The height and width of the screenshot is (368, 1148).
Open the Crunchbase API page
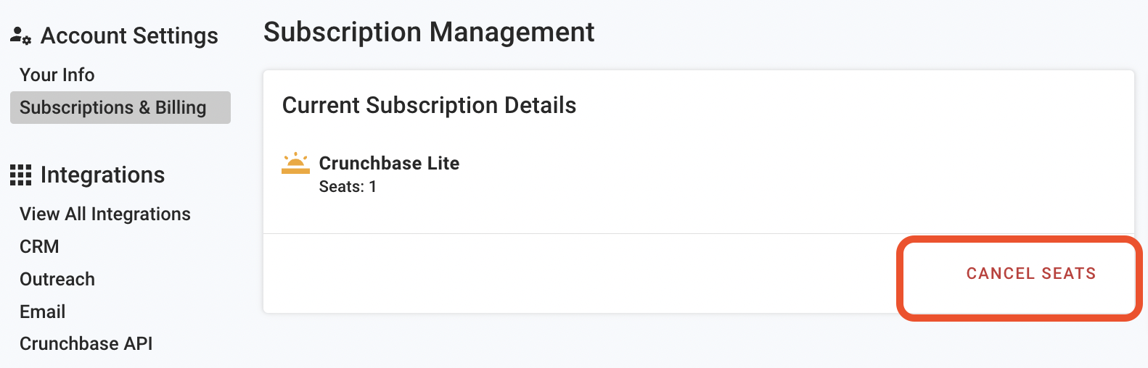[86, 343]
